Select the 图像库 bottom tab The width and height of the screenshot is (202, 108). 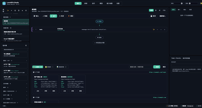[x=49, y=67]
